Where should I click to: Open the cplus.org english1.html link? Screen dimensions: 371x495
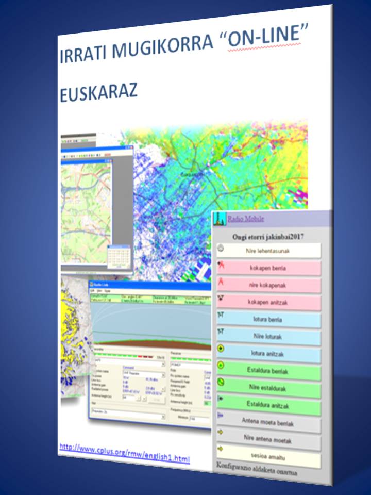124,453
